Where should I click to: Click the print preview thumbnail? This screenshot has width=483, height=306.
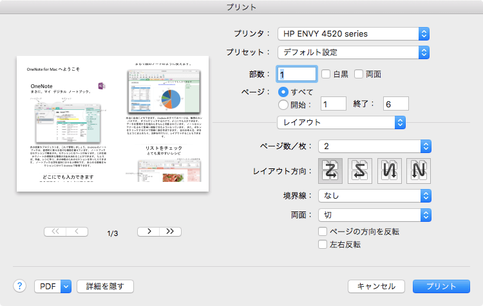(113, 123)
